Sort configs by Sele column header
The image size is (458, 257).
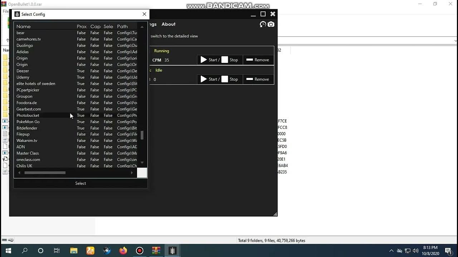108,26
